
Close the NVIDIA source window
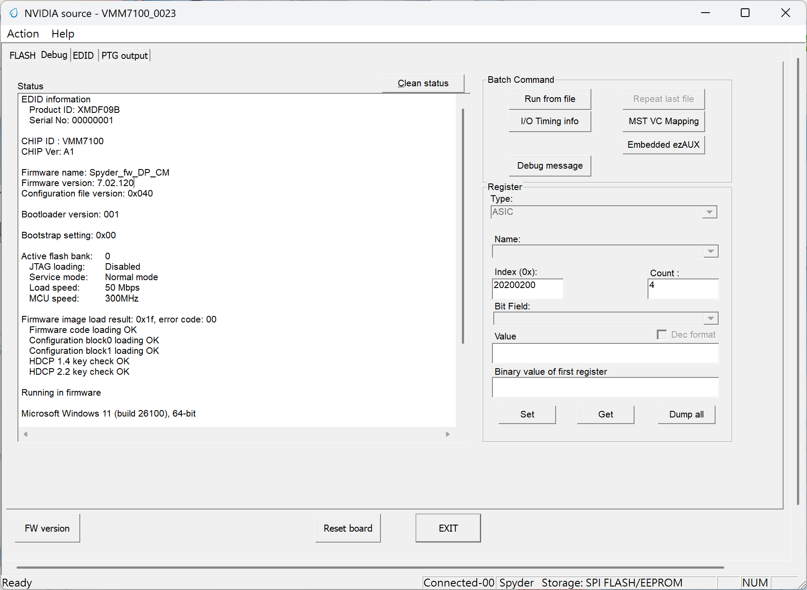[x=785, y=13]
